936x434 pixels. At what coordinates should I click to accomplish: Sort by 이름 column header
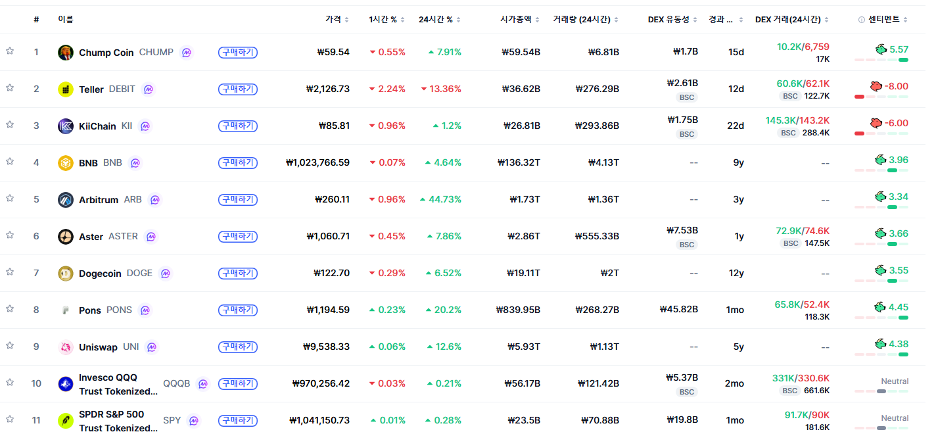tap(66, 20)
